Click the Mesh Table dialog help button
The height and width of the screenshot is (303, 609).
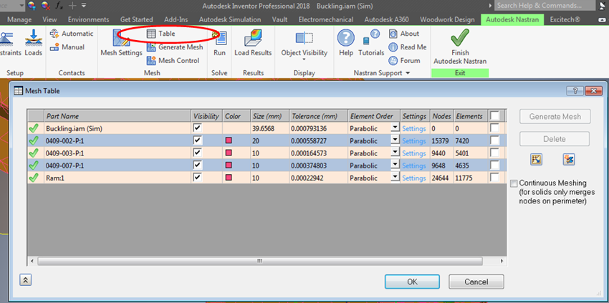575,91
